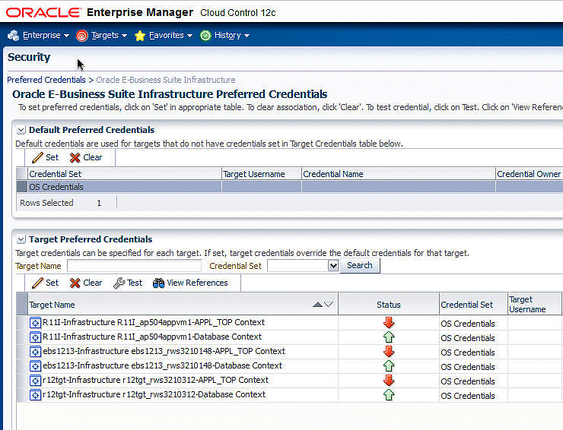Click up status arrow for r12tgt Database Context
This screenshot has height=430, width=563.
click(x=389, y=395)
